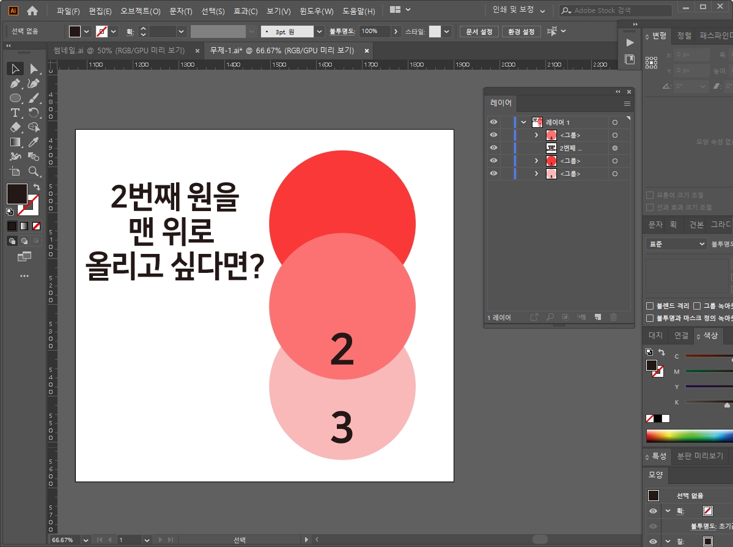Select the Zoom tool
Viewport: 733px width, 547px height.
click(x=34, y=171)
